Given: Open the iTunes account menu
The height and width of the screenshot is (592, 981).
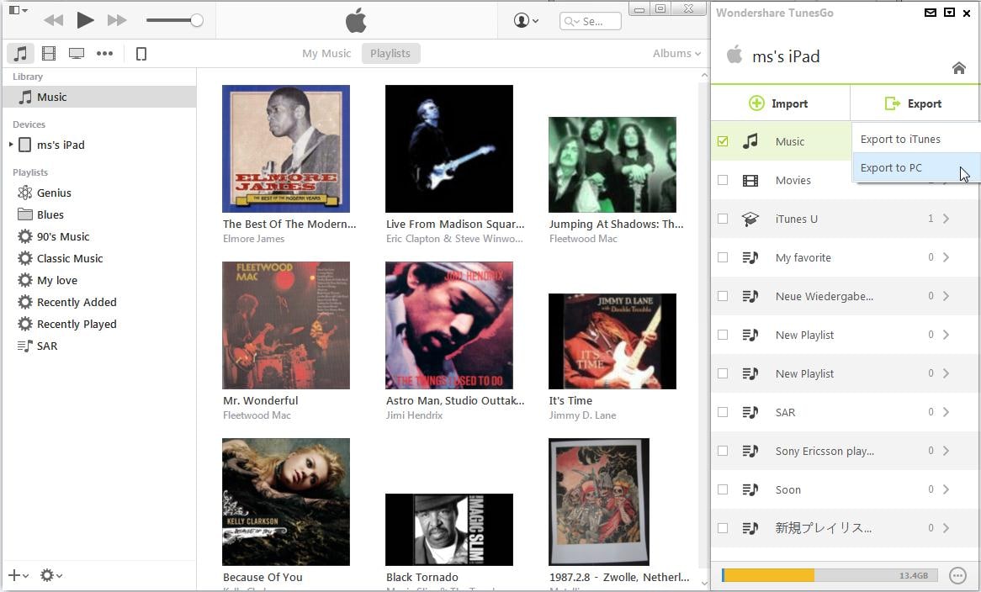Looking at the screenshot, I should (526, 21).
